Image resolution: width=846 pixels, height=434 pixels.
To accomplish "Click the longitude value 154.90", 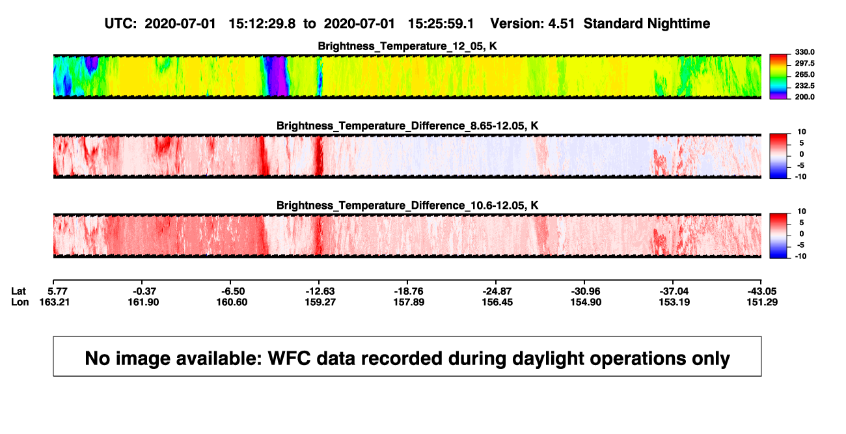I will 587,302.
